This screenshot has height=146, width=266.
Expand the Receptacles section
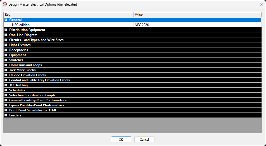pos(6,50)
